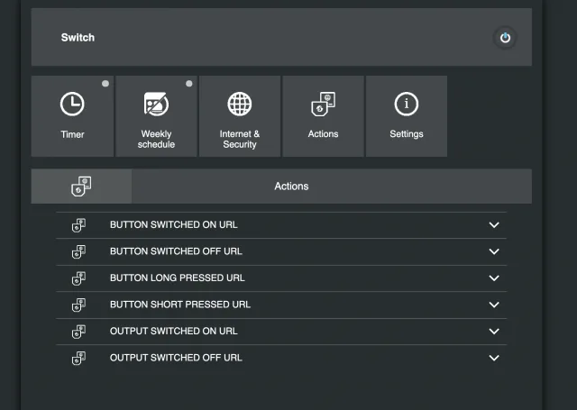Click the Timer status indicator dot

pyautogui.click(x=105, y=84)
